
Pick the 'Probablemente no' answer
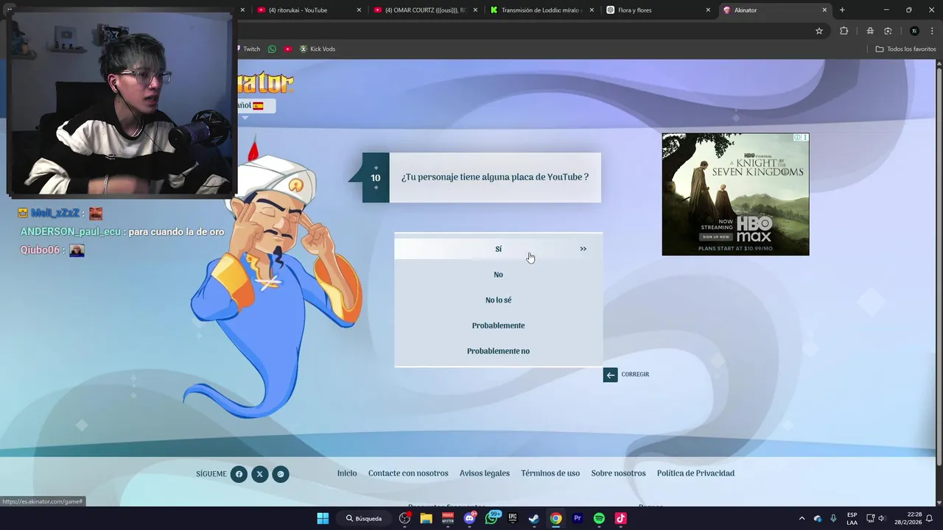(x=499, y=351)
